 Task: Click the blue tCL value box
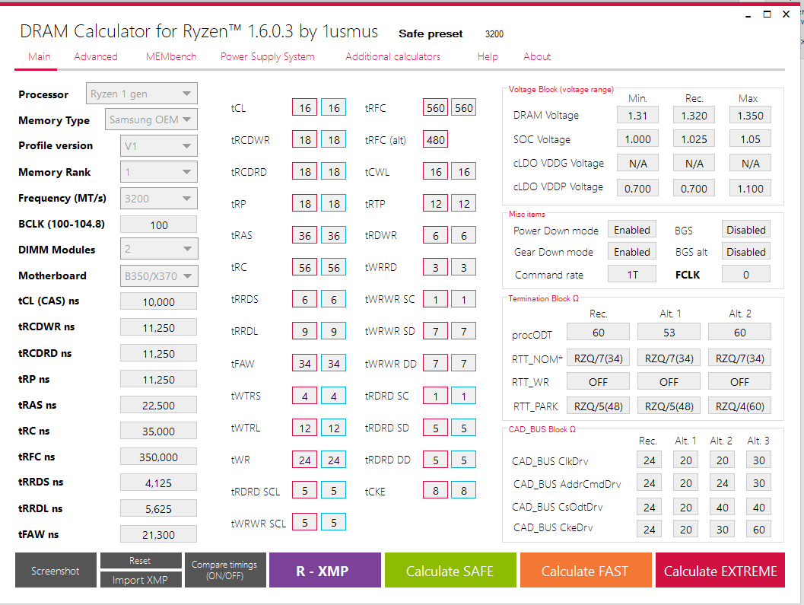pos(334,108)
